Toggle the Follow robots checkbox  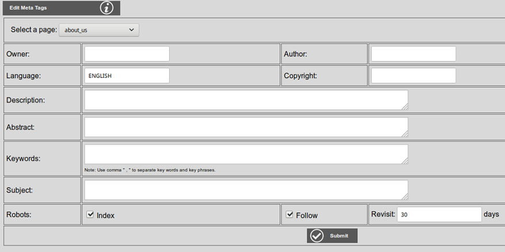(290, 215)
